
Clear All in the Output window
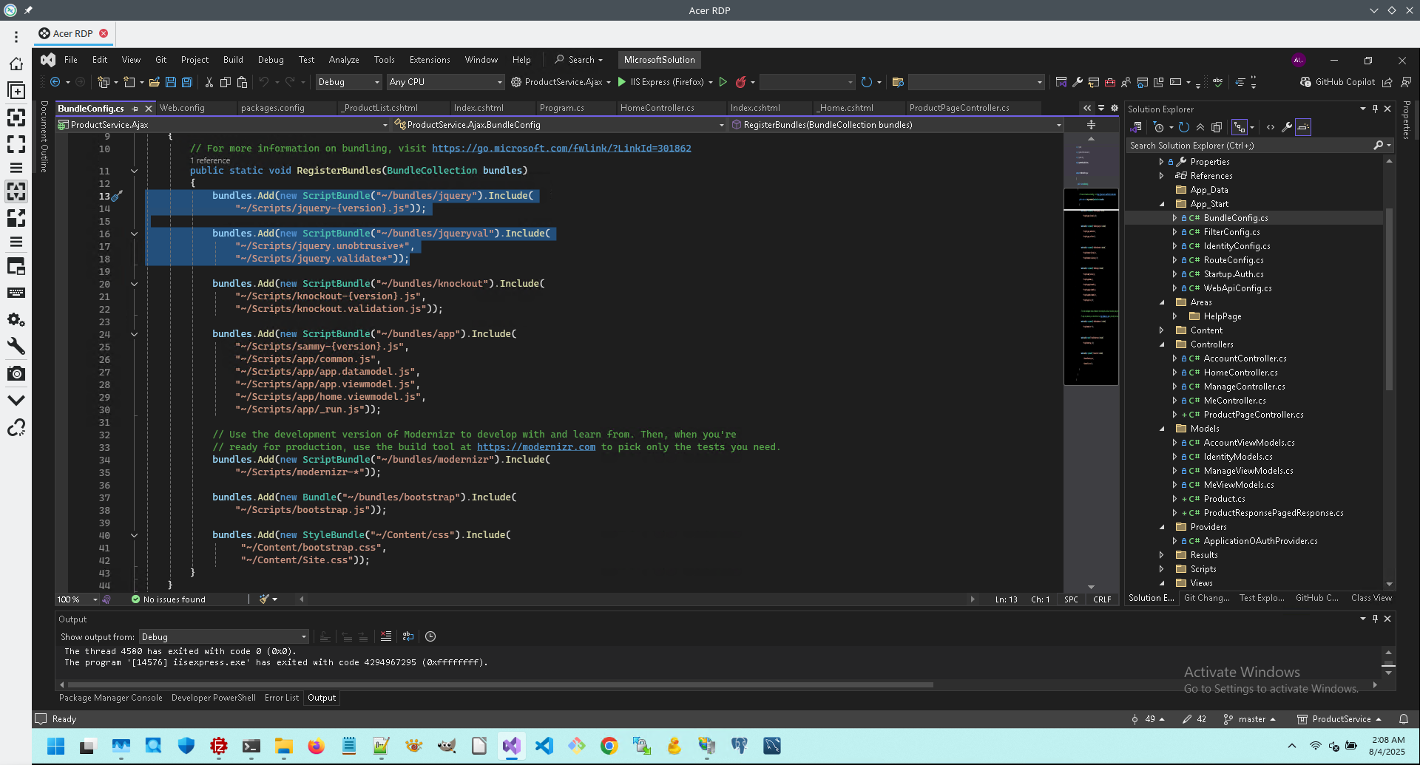coord(386,636)
